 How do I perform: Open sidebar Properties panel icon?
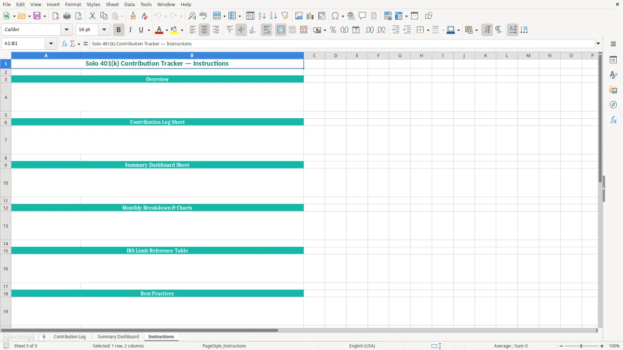[613, 60]
